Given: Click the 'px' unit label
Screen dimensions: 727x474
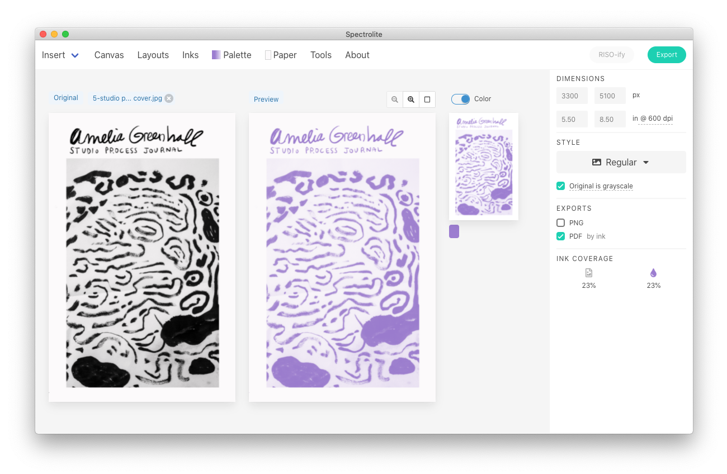Looking at the screenshot, I should tap(636, 95).
